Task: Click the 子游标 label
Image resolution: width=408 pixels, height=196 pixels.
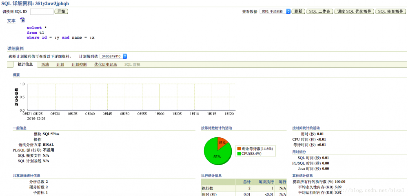Action: [39, 193]
